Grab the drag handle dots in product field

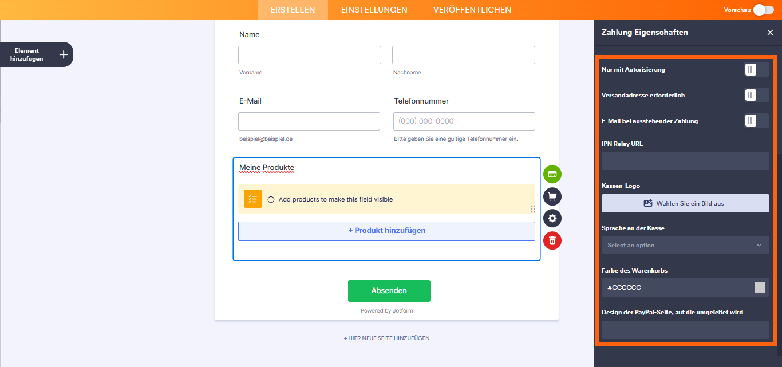pyautogui.click(x=533, y=209)
